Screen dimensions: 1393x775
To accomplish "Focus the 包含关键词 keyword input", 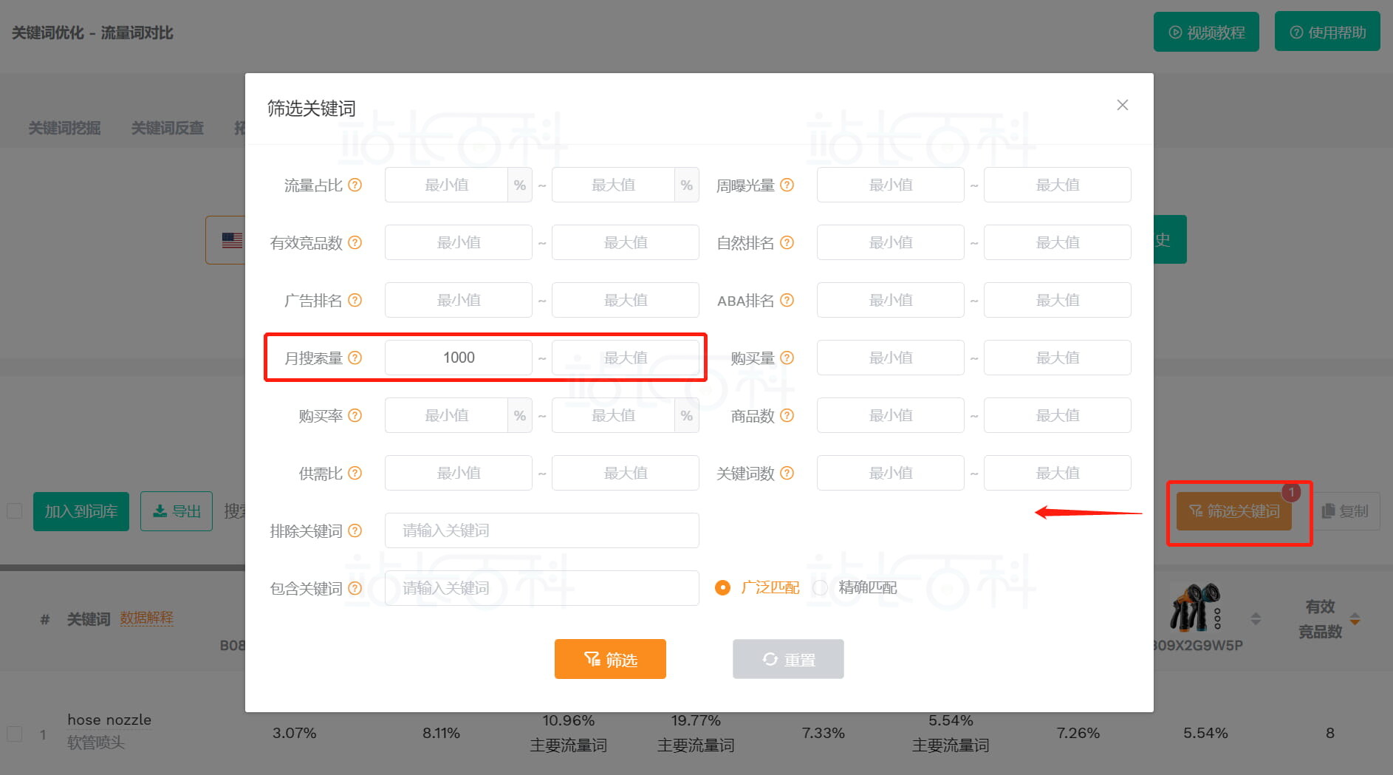I will [x=542, y=588].
